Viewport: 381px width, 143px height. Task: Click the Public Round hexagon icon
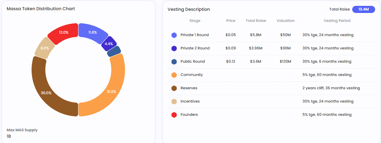tap(174, 61)
